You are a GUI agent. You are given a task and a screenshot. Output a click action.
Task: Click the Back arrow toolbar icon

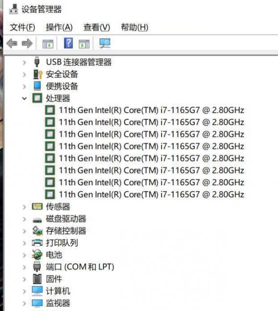coord(12,43)
